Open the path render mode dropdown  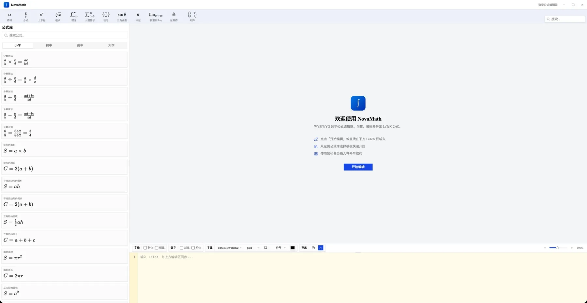coord(253,248)
